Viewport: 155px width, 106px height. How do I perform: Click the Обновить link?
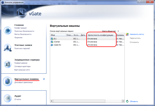pos(134,101)
